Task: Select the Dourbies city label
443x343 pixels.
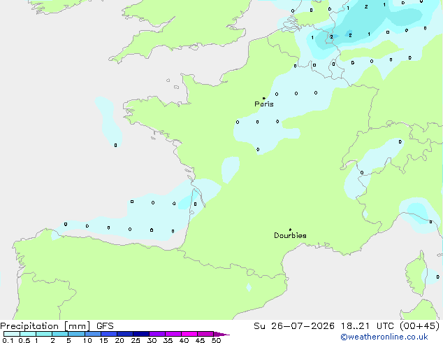Action: click(x=290, y=235)
